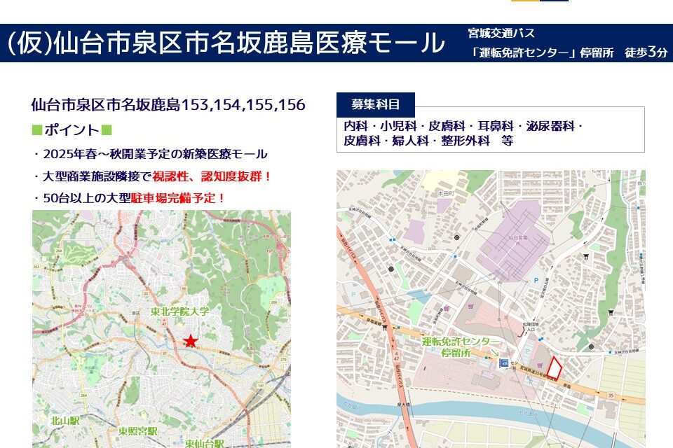Click the 宮城交通バス text in the header
Image resolution: width=673 pixels, height=448 pixels.
tap(501, 34)
